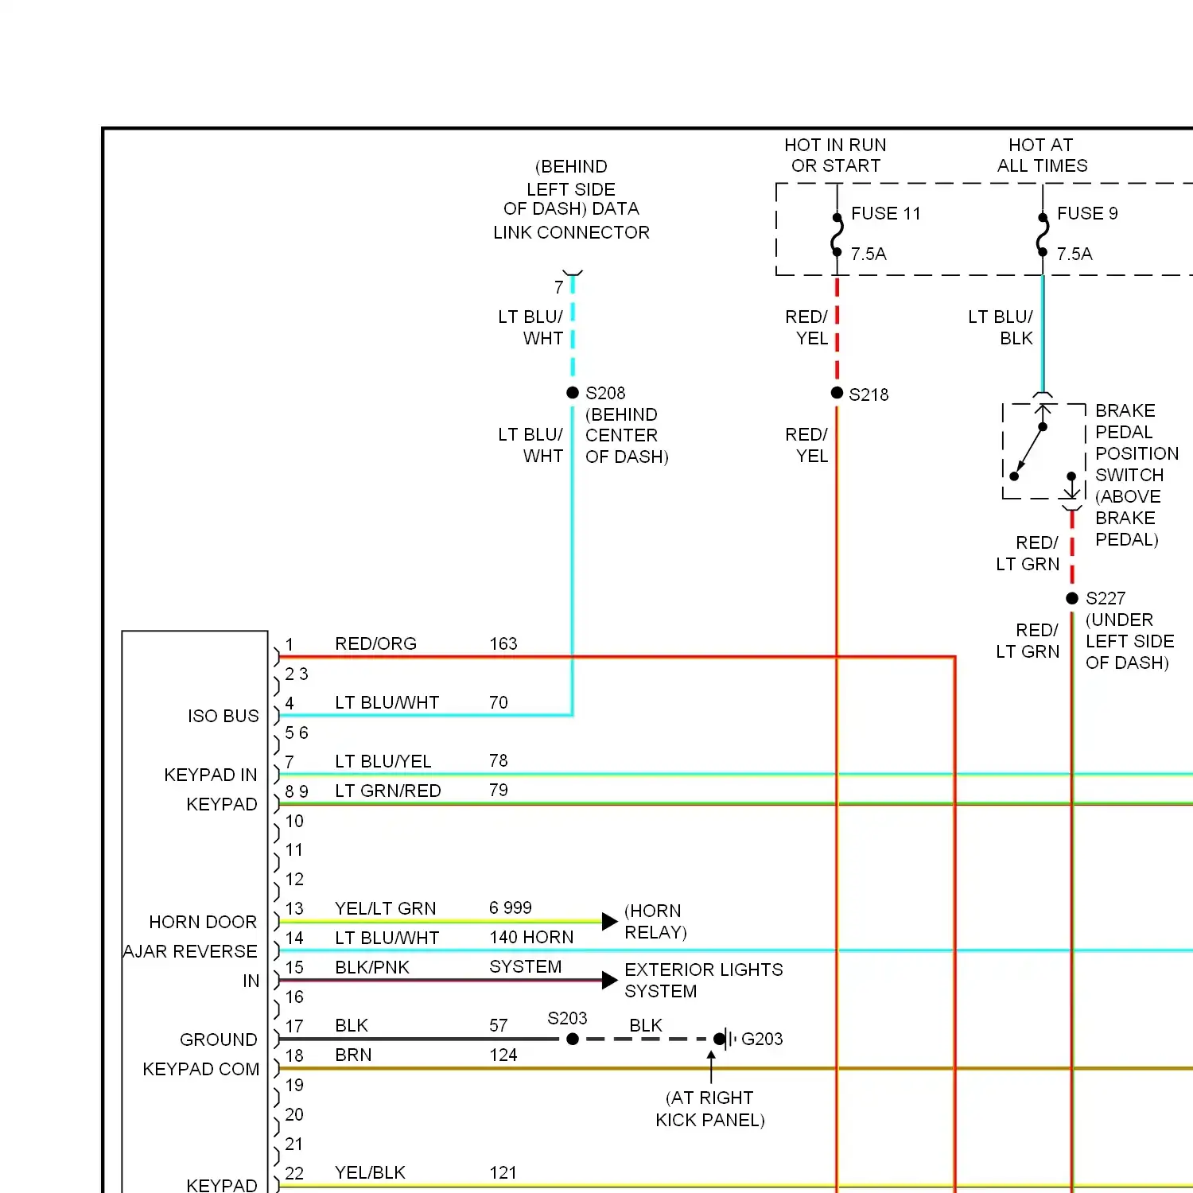Click the BLK label before G203
Viewport: 1193px width, 1193px height.
pyautogui.click(x=646, y=1025)
